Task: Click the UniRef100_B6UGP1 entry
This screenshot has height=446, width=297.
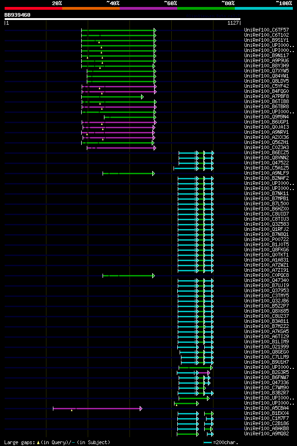Action: click(266, 122)
